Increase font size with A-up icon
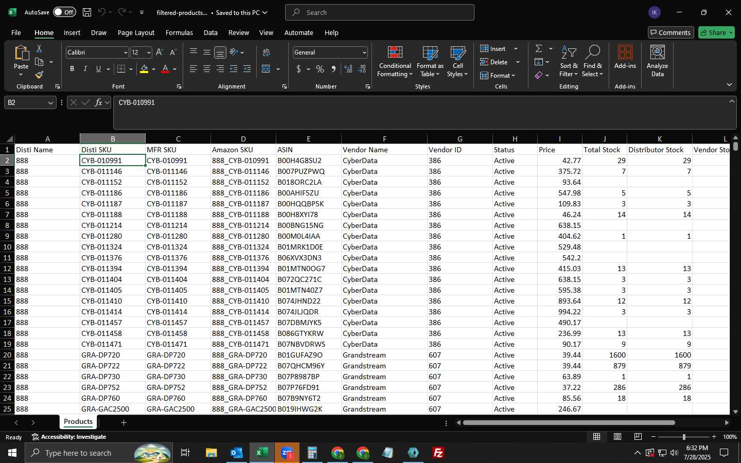 (x=160, y=52)
